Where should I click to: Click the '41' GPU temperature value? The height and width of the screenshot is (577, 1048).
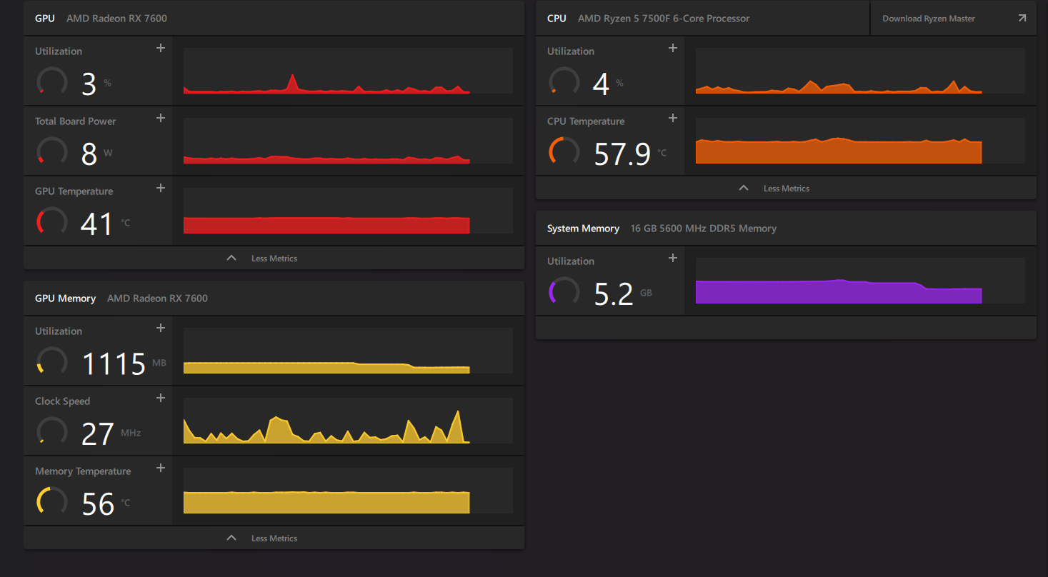97,224
